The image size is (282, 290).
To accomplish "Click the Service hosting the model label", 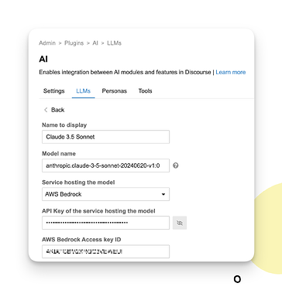I will (78, 183).
